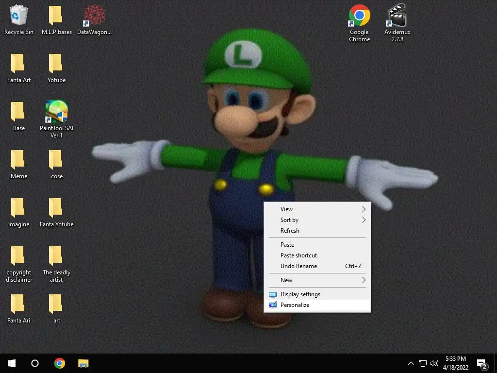Choose Undo Rename in context menu
497x373 pixels.
317,266
